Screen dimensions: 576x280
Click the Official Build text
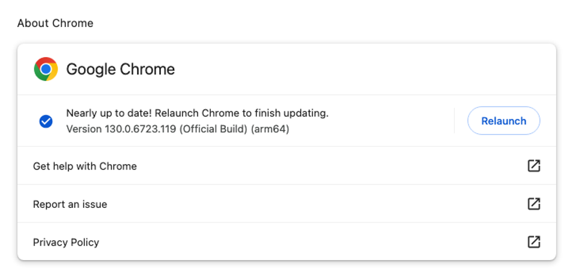coord(213,129)
